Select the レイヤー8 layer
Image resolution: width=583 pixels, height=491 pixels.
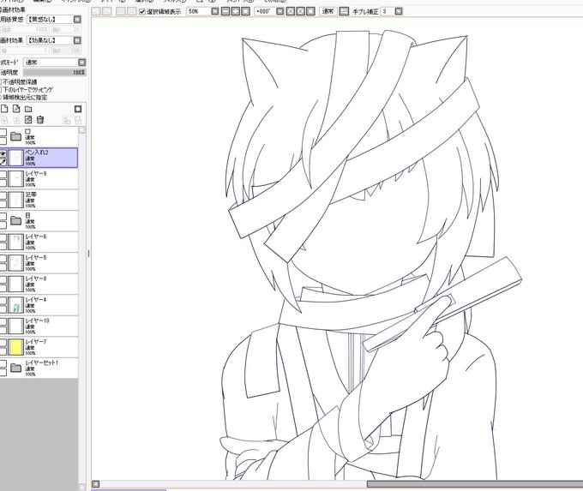pyautogui.click(x=39, y=284)
